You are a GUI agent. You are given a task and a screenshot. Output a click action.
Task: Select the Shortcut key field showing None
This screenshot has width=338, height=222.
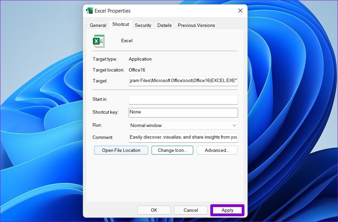pyautogui.click(x=183, y=112)
